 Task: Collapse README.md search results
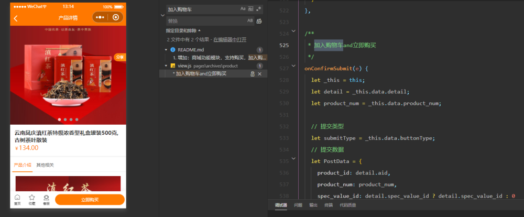(x=166, y=50)
